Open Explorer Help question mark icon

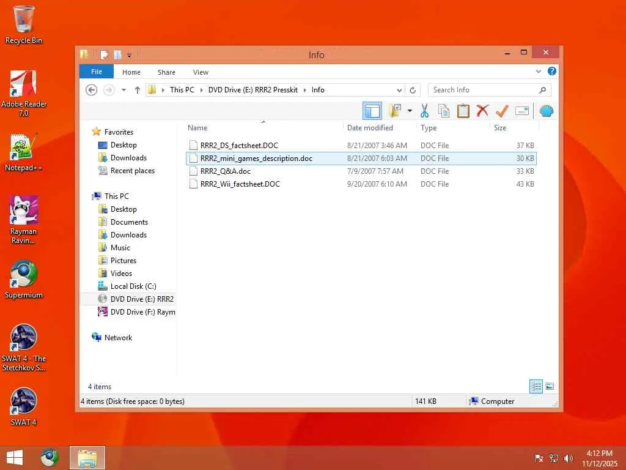pos(552,71)
